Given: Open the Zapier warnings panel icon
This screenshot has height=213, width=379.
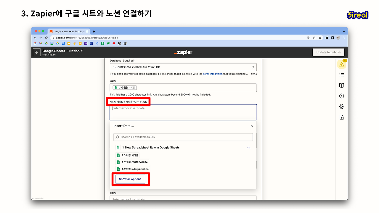Looking at the screenshot, I should (342, 64).
